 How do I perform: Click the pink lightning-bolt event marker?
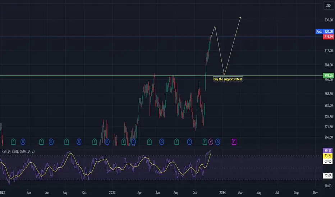211,141
